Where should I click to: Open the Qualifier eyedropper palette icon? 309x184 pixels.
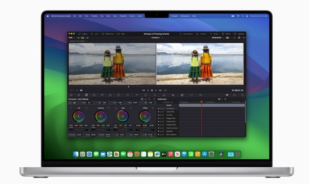136,95
